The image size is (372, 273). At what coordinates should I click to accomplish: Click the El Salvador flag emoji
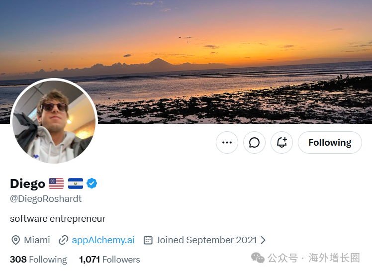click(76, 183)
